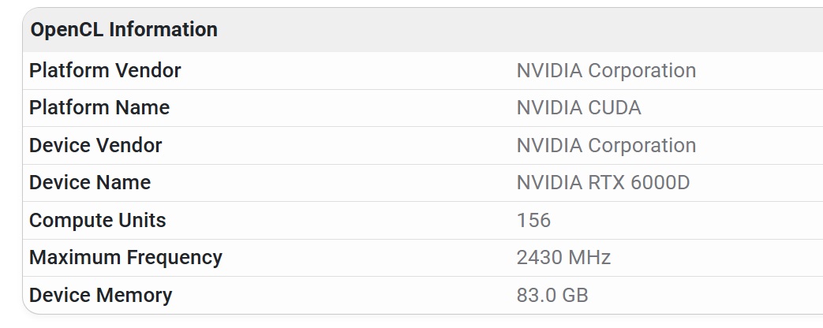Select the NVIDIA CUDA platform name value

(578, 108)
